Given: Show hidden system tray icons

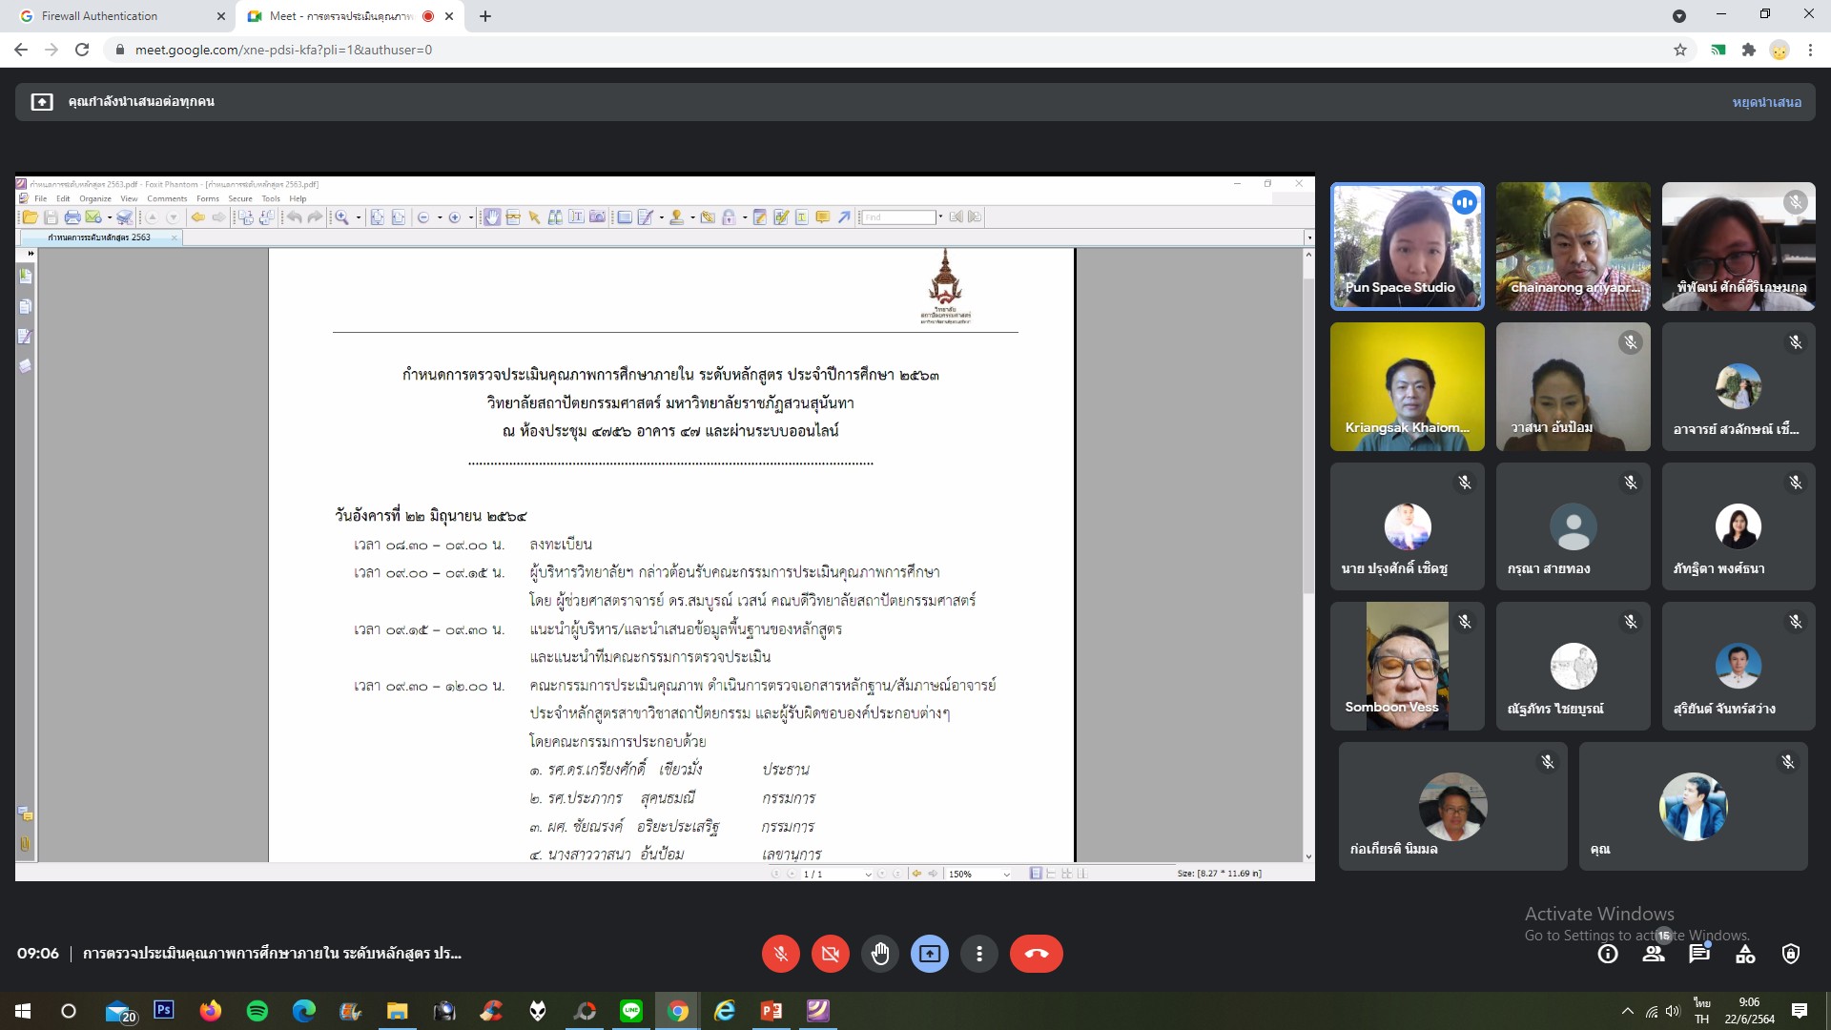Looking at the screenshot, I should 1627,1011.
